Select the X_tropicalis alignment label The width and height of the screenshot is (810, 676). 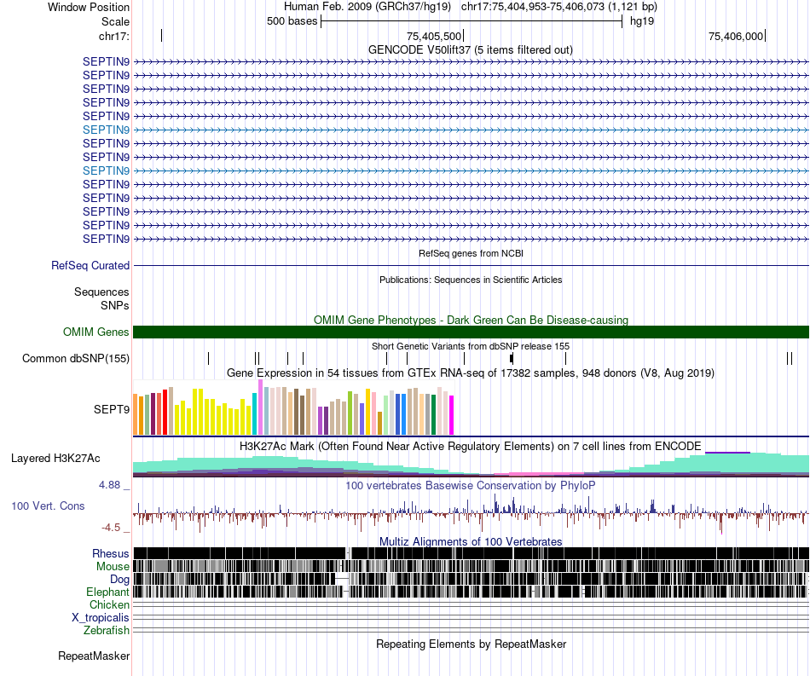(x=101, y=618)
